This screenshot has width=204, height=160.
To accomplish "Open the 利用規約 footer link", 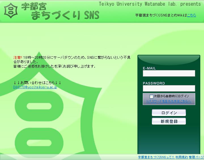I will (182, 157).
